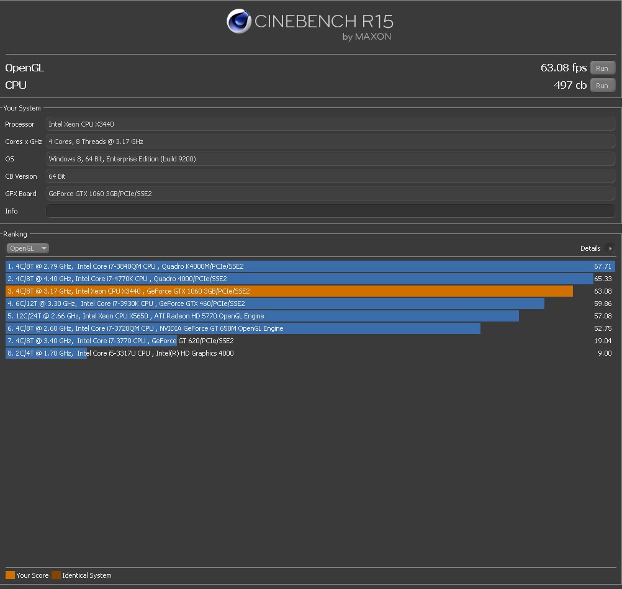Screen dimensions: 622x589
Task: Select the OS Windows 8 value field
Action: [x=330, y=159]
